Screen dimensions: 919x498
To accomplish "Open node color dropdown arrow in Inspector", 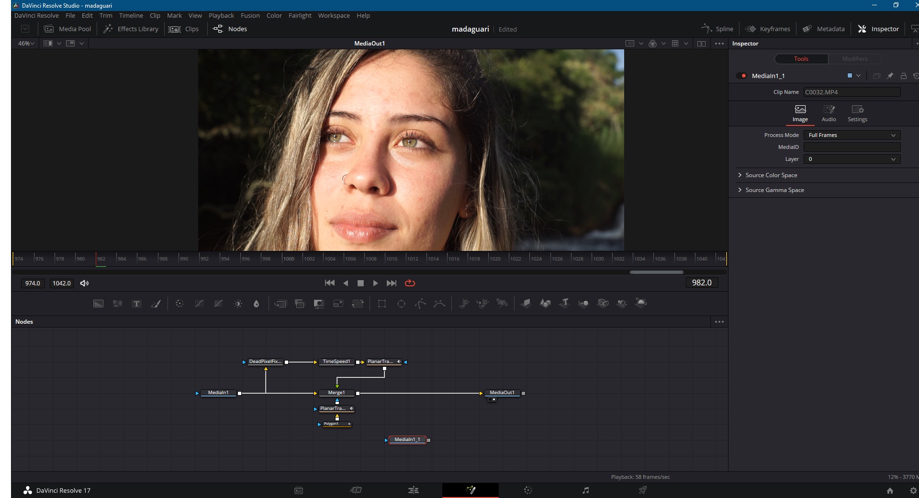I will (x=858, y=76).
